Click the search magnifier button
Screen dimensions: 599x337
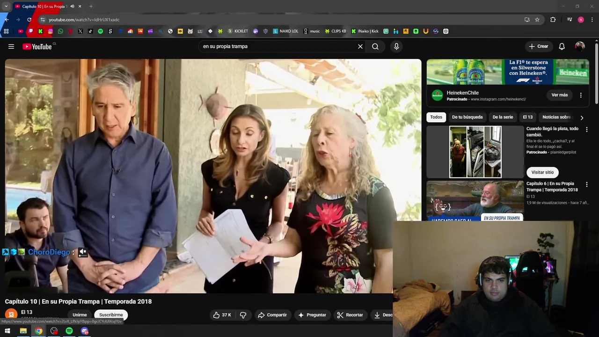pyautogui.click(x=375, y=46)
